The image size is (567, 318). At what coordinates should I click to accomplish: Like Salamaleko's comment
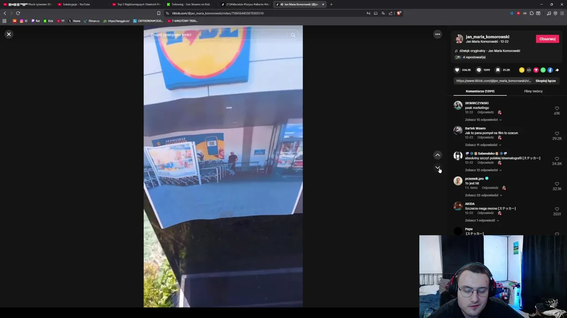tap(557, 159)
